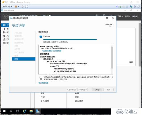142x115 pixels.
Task: Click the right tile's BPA 结果 entry
Action: (79, 101)
